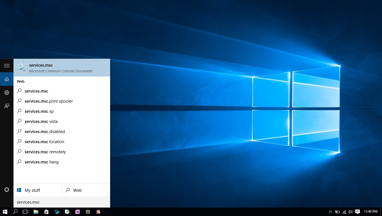Open the Python taskbar icon
382x216 pixels.
pyautogui.click(x=67, y=212)
